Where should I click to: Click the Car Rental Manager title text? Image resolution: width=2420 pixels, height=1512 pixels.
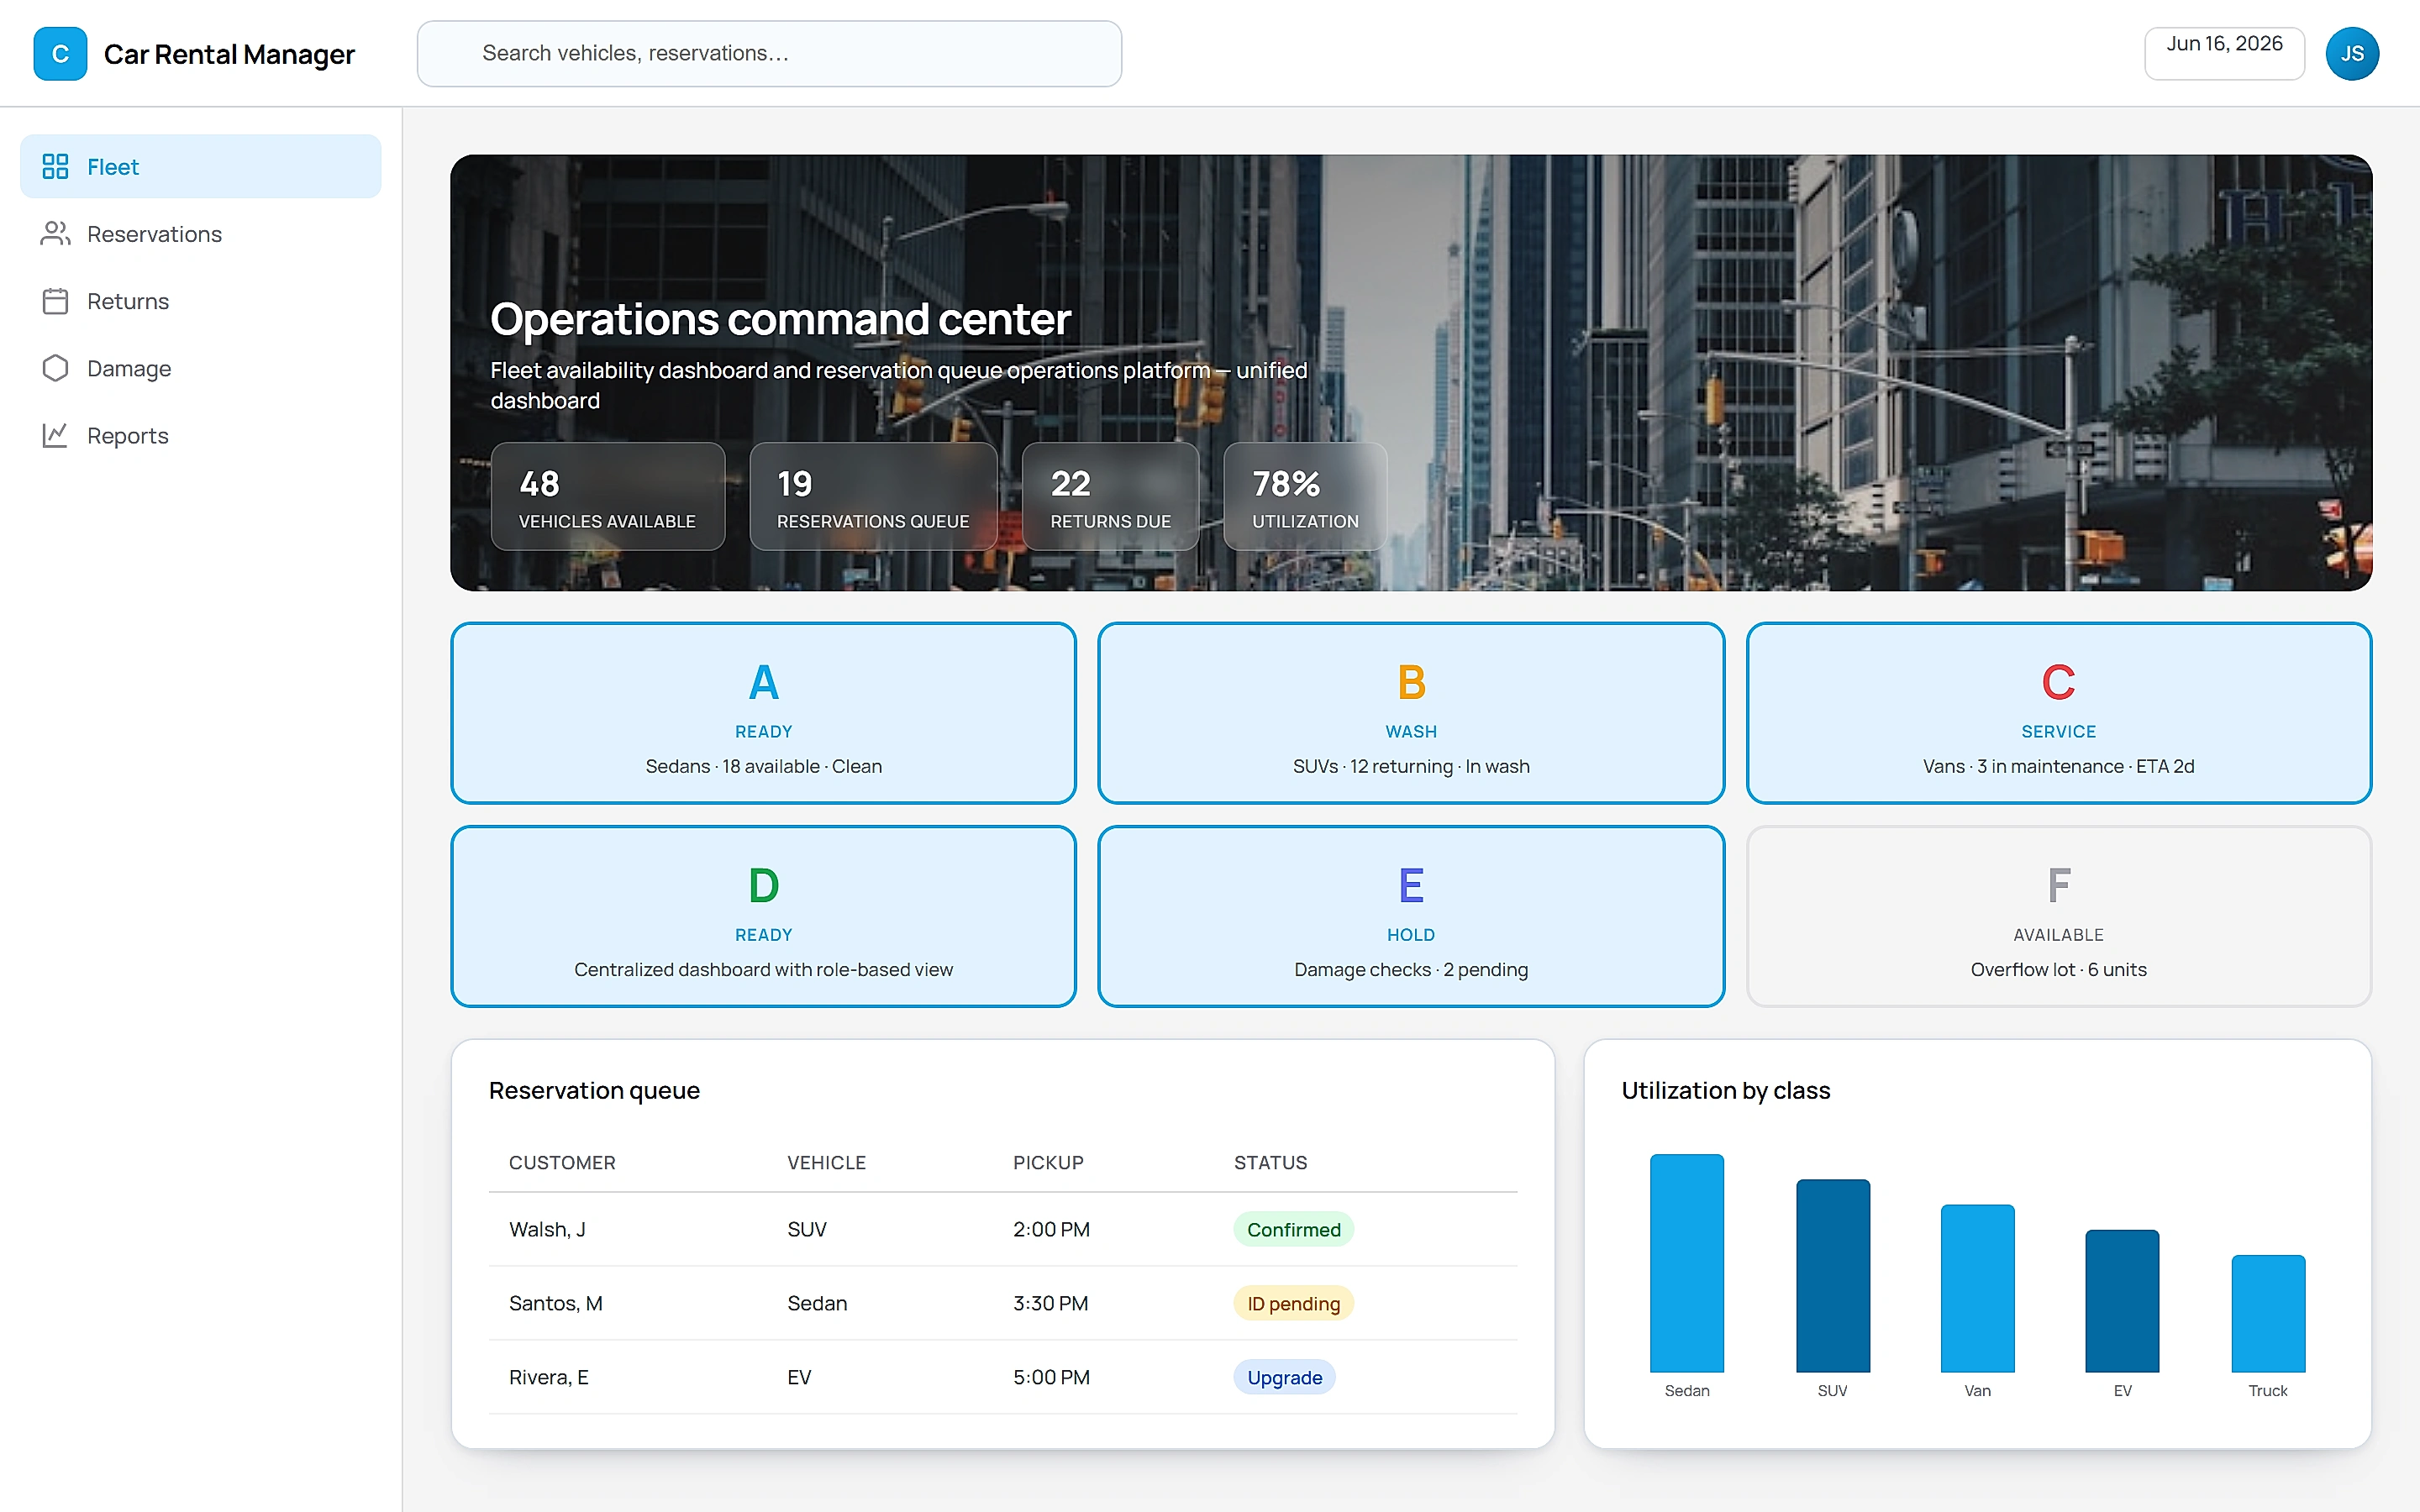pos(229,54)
